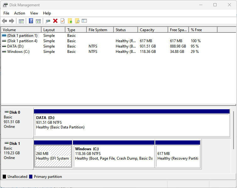This screenshot has width=237, height=188.
Task: Open the File menu
Action: point(6,13)
